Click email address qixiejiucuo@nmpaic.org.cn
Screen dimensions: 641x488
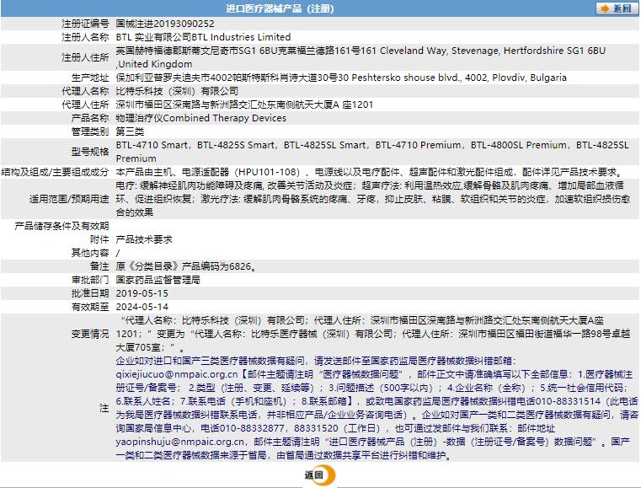(177, 374)
